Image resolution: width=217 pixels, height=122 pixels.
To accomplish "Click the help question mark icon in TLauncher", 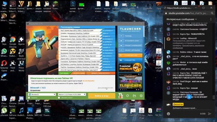I will 121,36.
